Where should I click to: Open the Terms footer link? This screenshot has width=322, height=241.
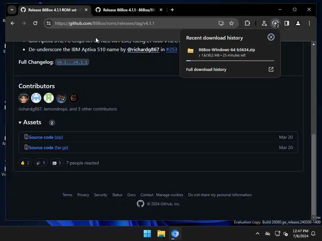coord(67,195)
